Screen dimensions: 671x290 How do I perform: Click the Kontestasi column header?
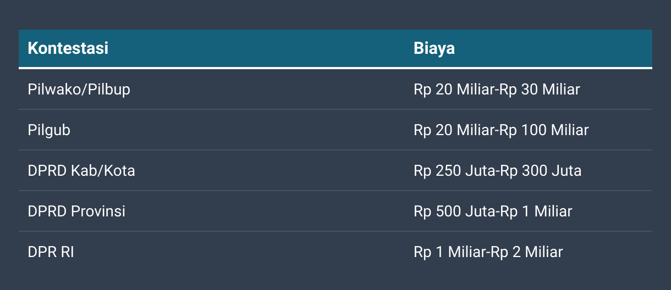click(x=68, y=48)
